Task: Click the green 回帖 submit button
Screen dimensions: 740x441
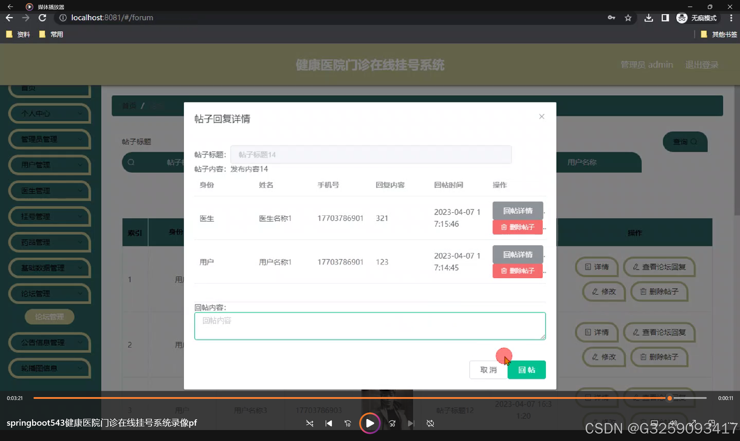Action: coord(526,370)
